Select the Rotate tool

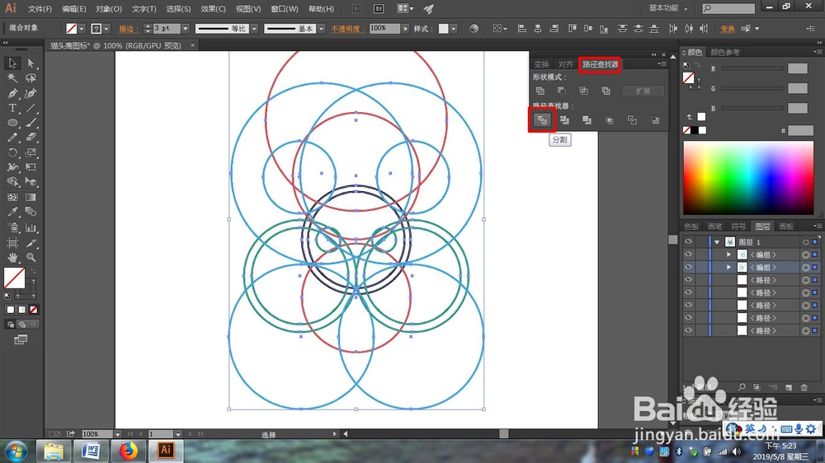coord(12,153)
